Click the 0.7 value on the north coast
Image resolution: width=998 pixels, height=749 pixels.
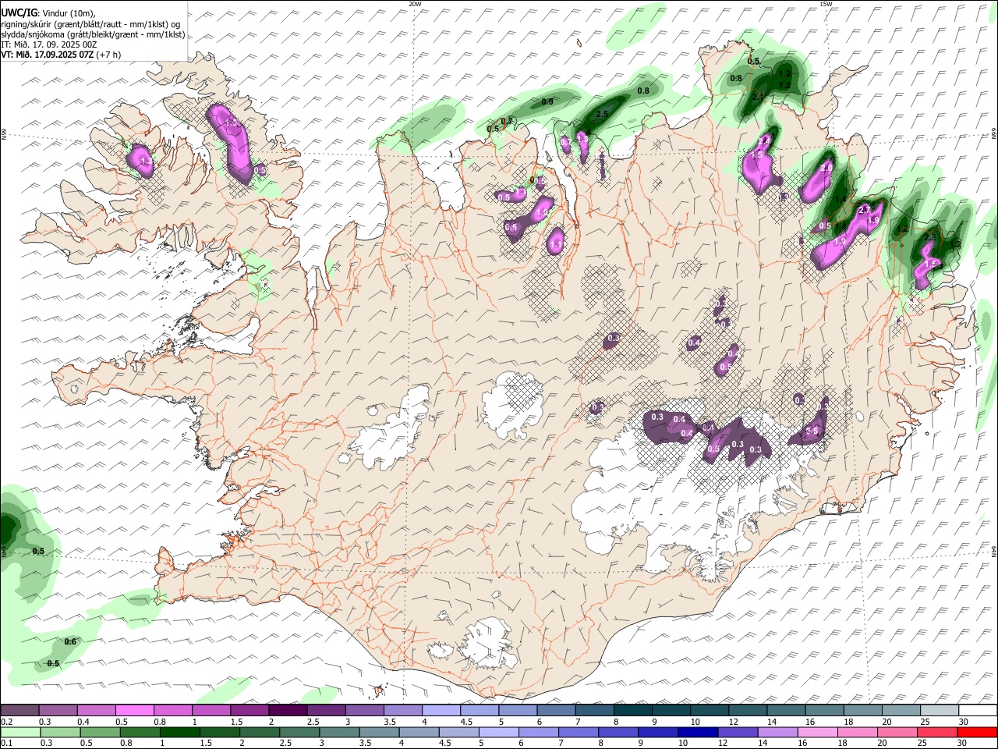506,121
